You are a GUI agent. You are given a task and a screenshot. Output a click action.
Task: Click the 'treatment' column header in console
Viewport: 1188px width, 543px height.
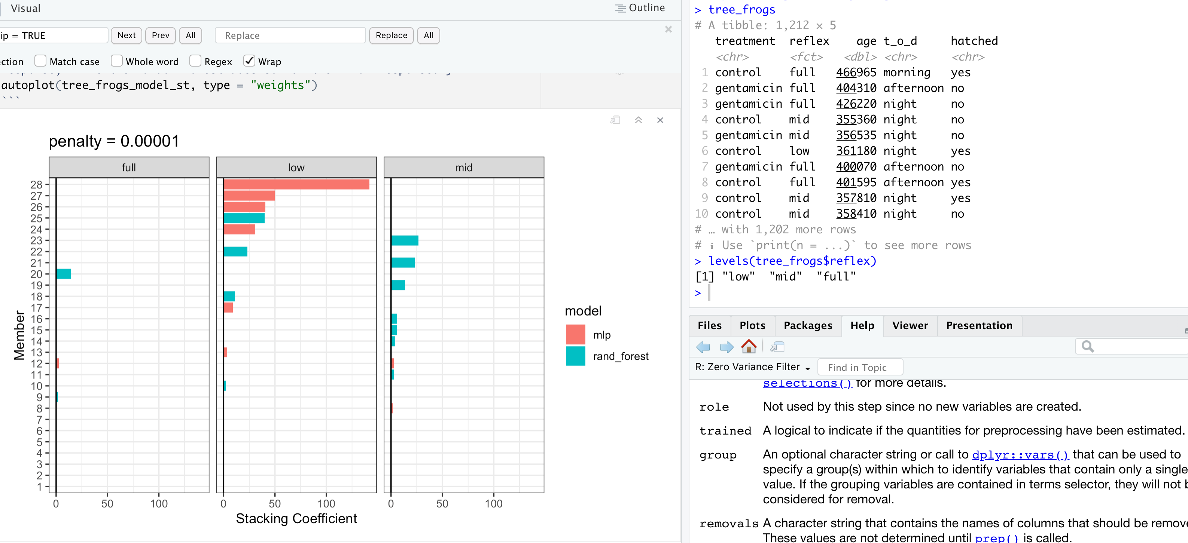(x=745, y=41)
